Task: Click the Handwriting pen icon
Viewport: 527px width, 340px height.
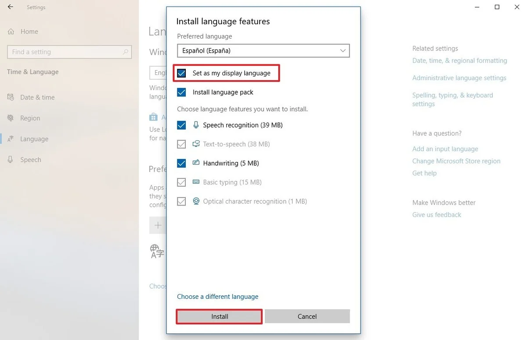Action: 196,163
